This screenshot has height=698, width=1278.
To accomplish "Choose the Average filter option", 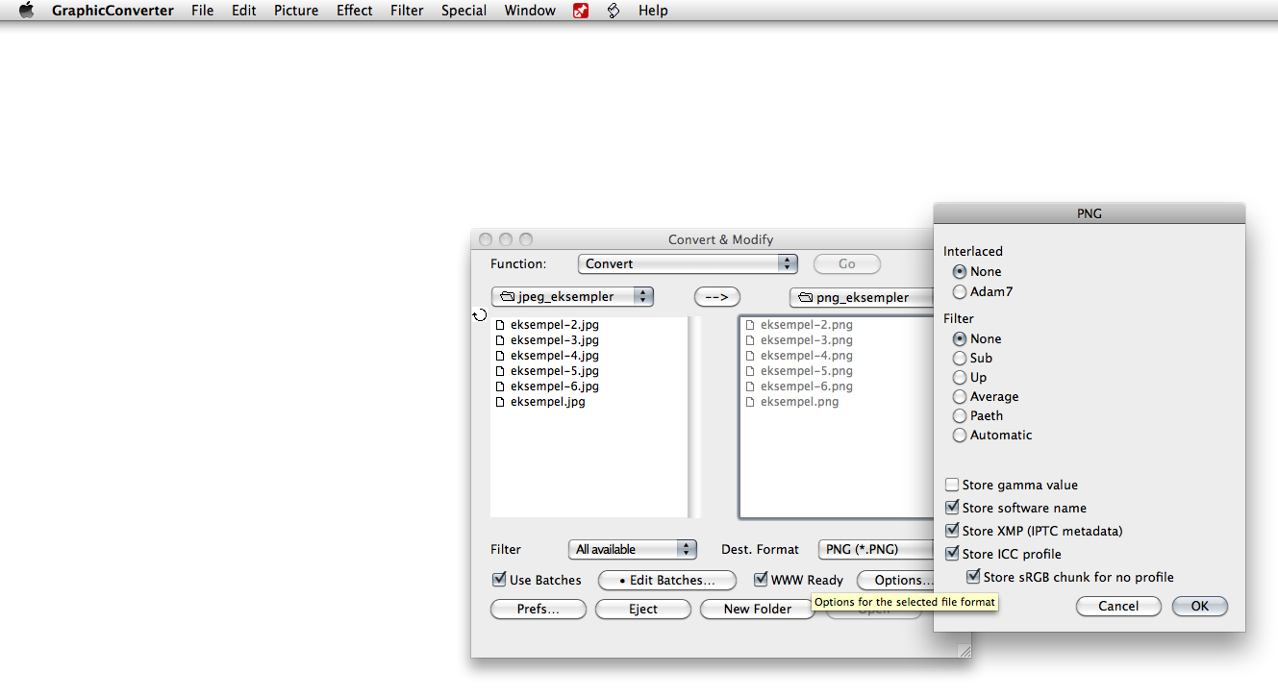I will pos(960,397).
